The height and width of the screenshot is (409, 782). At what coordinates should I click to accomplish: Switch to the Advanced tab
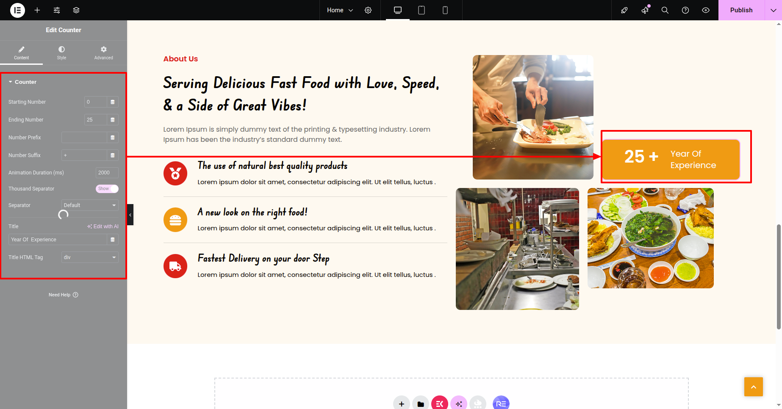(103, 53)
